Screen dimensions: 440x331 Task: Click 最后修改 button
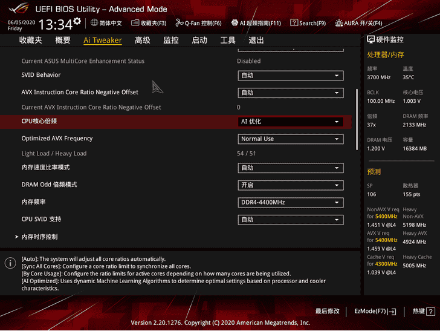tap(327, 311)
